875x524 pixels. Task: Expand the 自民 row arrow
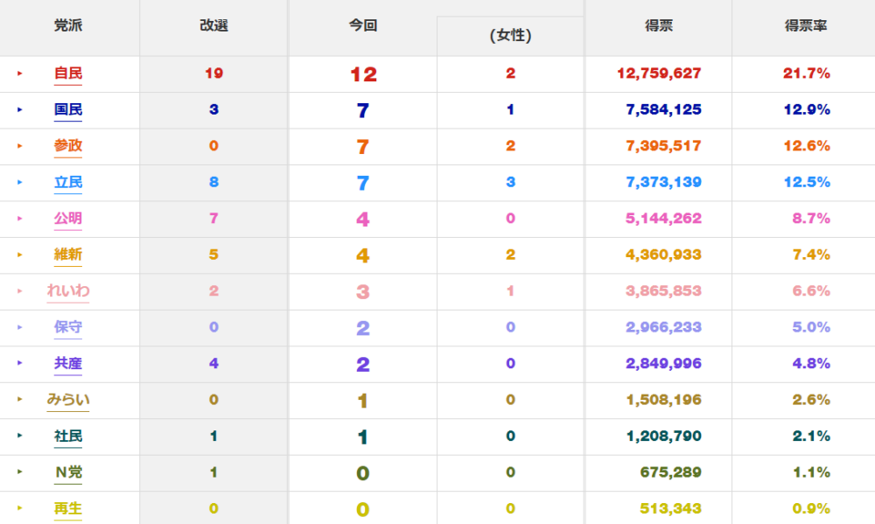(x=19, y=73)
